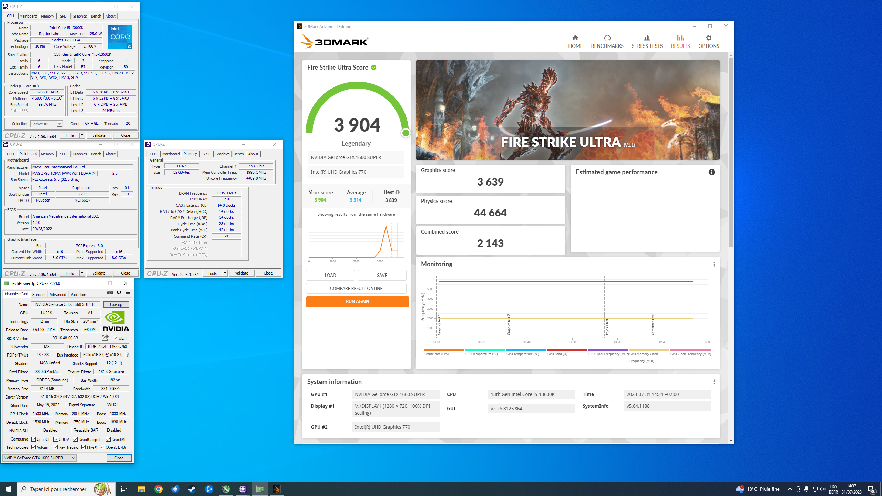This screenshot has width=882, height=496.
Task: Toggle OpenCL checkbox in GPU-Z
Action: point(34,440)
